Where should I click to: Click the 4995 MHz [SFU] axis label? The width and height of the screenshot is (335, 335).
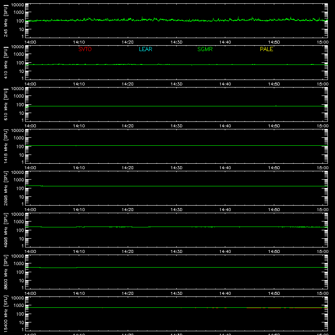[x=5, y=230]
